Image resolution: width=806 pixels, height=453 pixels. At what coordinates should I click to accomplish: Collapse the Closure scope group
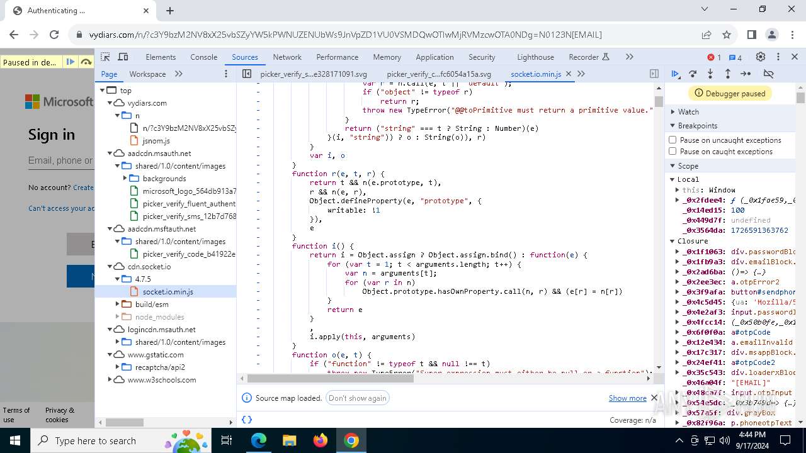(x=673, y=241)
